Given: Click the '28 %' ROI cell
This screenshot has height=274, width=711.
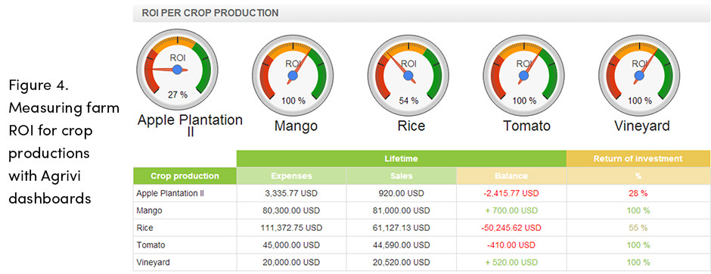Looking at the screenshot, I should tap(638, 193).
